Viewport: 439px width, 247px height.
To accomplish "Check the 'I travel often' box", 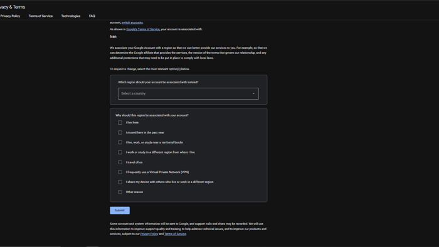I will [120, 162].
